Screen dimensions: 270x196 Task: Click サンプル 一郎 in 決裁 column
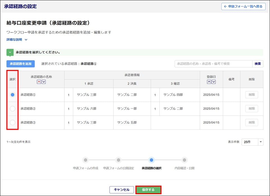point(127,109)
